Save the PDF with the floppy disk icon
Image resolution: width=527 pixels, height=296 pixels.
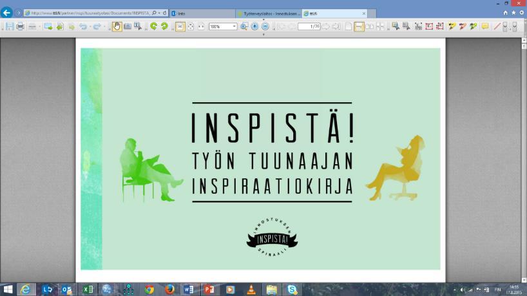click(x=10, y=26)
